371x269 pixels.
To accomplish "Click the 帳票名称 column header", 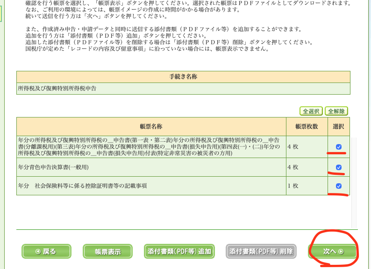I will point(151,126).
